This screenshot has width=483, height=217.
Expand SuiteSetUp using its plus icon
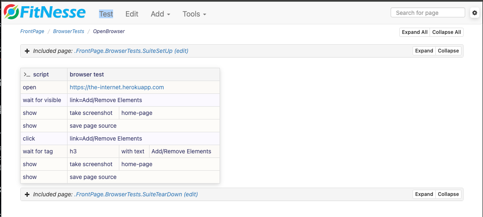(27, 51)
